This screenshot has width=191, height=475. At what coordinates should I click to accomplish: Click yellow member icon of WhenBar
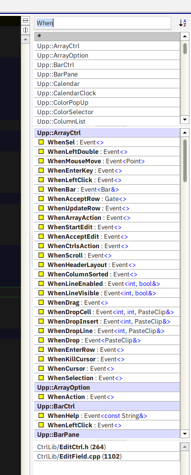point(41,189)
